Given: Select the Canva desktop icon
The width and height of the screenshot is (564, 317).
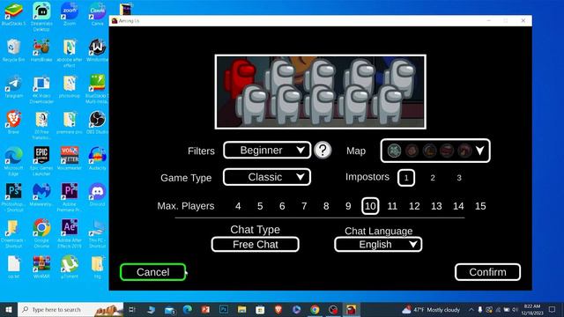Looking at the screenshot, I should click(98, 14).
